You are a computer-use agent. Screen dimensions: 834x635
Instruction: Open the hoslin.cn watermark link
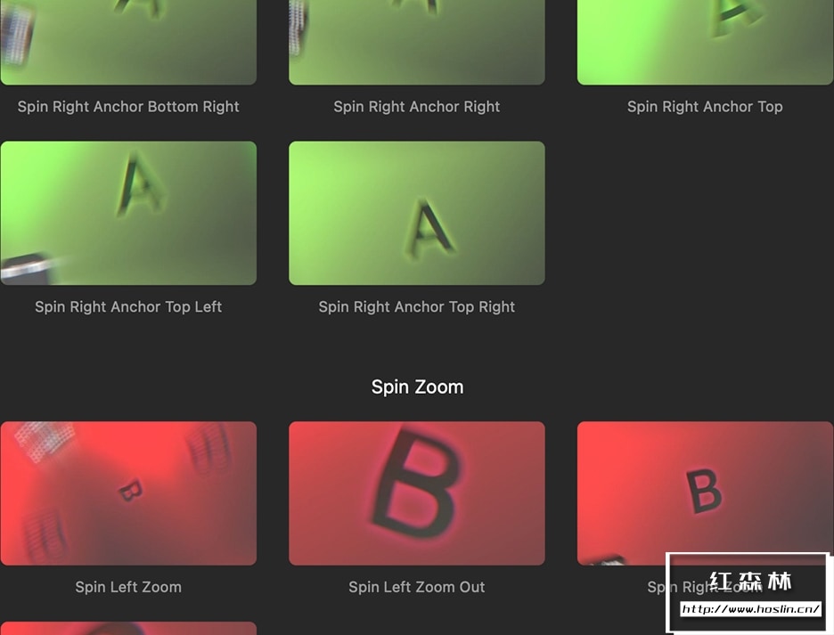tap(750, 609)
